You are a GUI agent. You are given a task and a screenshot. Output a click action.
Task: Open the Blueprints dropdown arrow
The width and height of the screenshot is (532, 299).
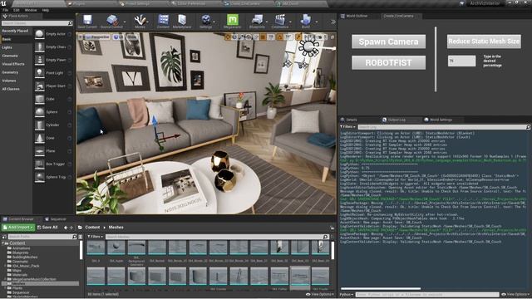coord(267,22)
